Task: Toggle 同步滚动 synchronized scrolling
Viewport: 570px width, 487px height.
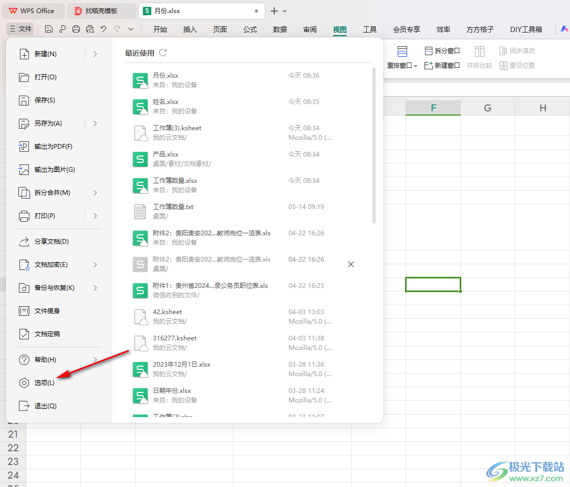Action: (517, 51)
